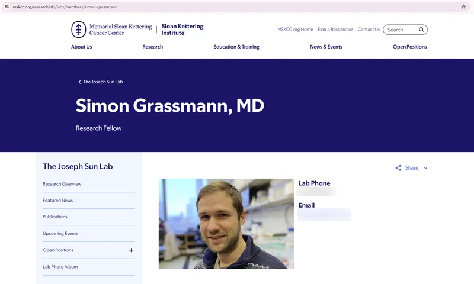Image resolution: width=474 pixels, height=284 pixels.
Task: Click the Sloan Kettering Institute title
Action: coord(182,30)
